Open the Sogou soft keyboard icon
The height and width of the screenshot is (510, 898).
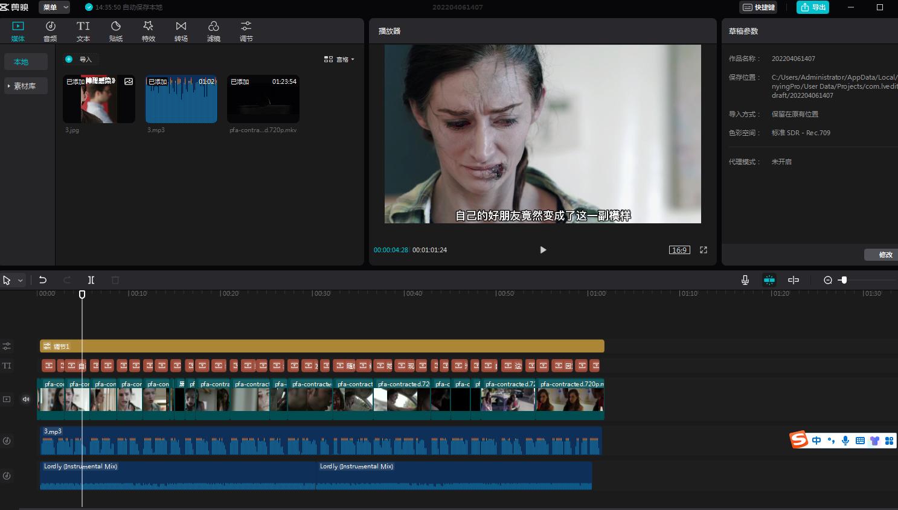point(860,441)
